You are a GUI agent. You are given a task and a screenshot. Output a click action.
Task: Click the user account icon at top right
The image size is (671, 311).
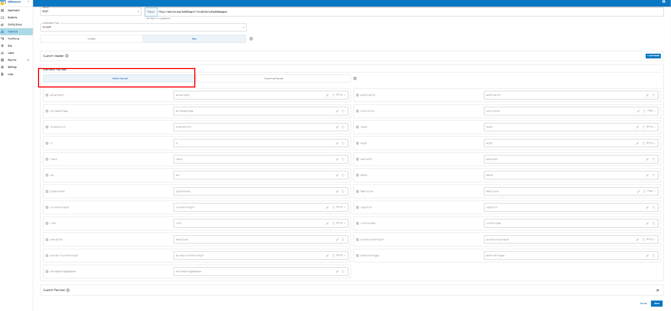click(664, 3)
